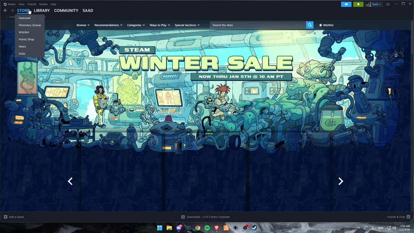Click the speaker volume tray icon

point(394,228)
